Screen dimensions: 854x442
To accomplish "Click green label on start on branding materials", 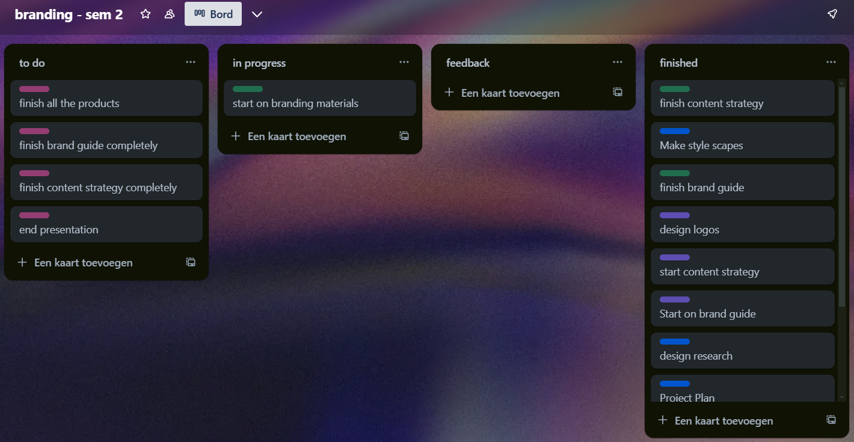I will pyautogui.click(x=248, y=89).
